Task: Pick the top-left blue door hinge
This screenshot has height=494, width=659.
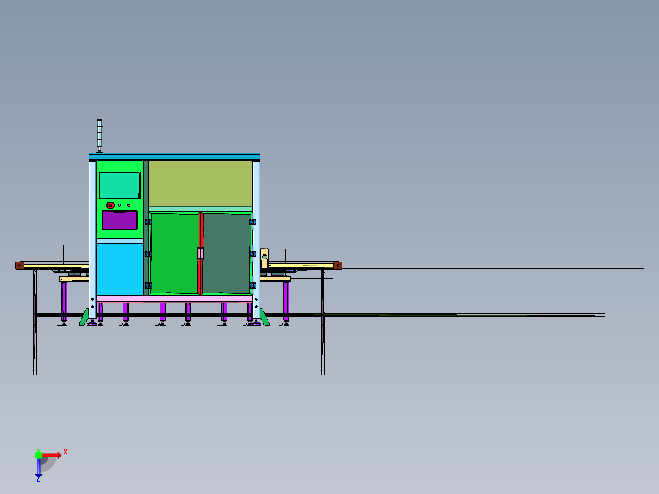Action: (x=149, y=222)
